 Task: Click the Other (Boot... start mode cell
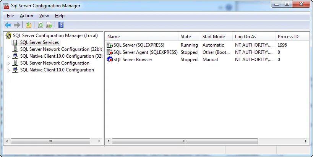(216, 52)
